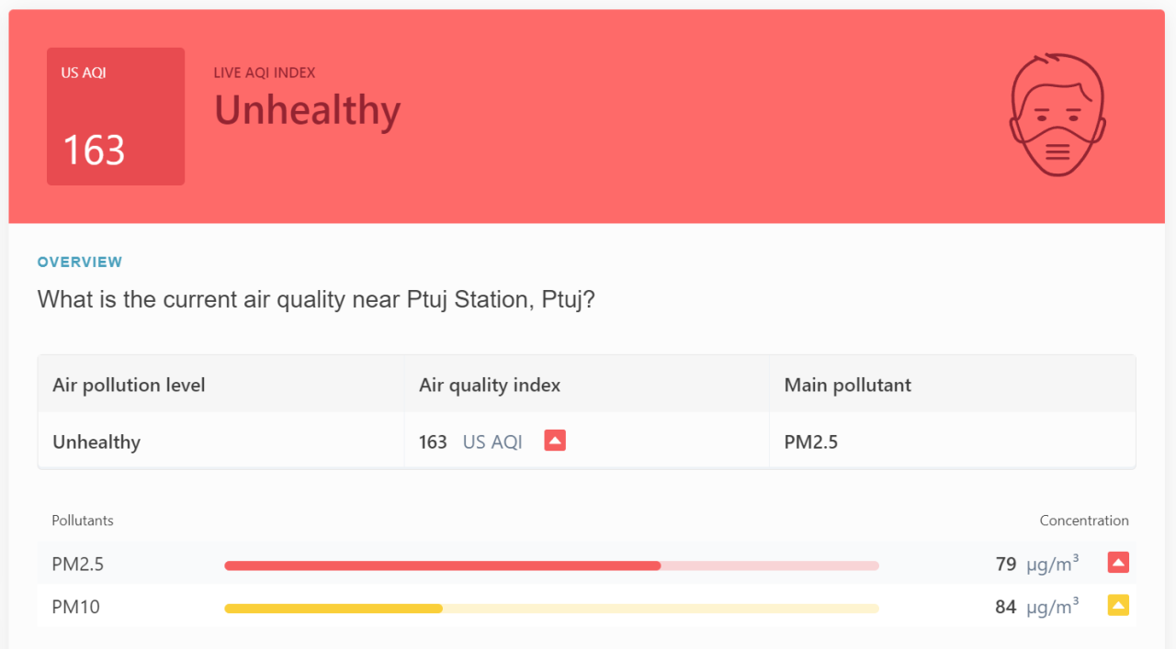Click the OVERVIEW section heading
This screenshot has width=1176, height=649.
[x=80, y=263]
